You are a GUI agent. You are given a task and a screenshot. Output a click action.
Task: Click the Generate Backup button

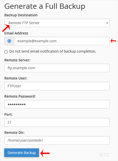(22, 153)
